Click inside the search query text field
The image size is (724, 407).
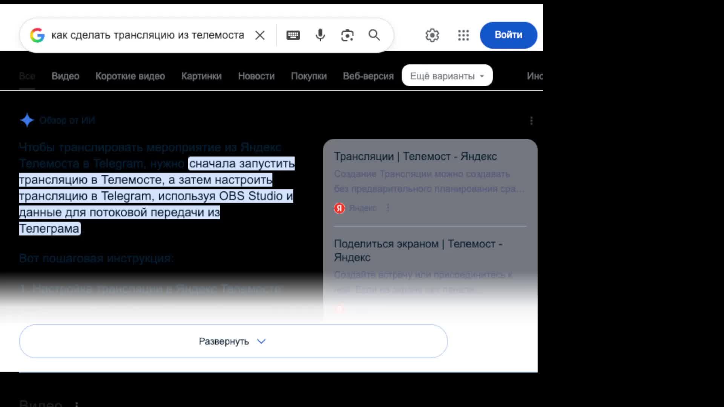(147, 35)
